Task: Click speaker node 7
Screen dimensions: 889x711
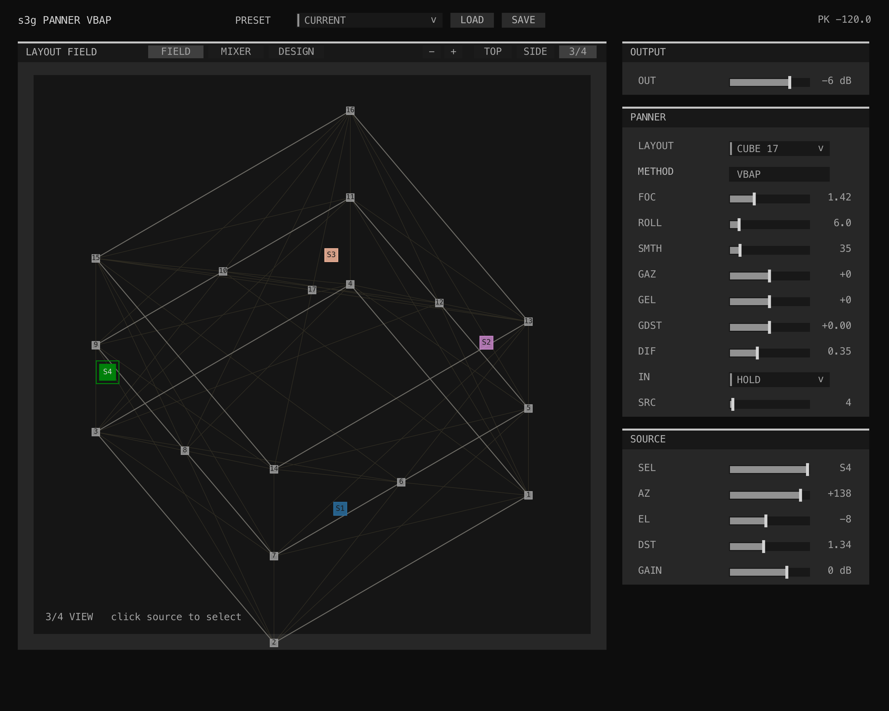Action: (274, 556)
